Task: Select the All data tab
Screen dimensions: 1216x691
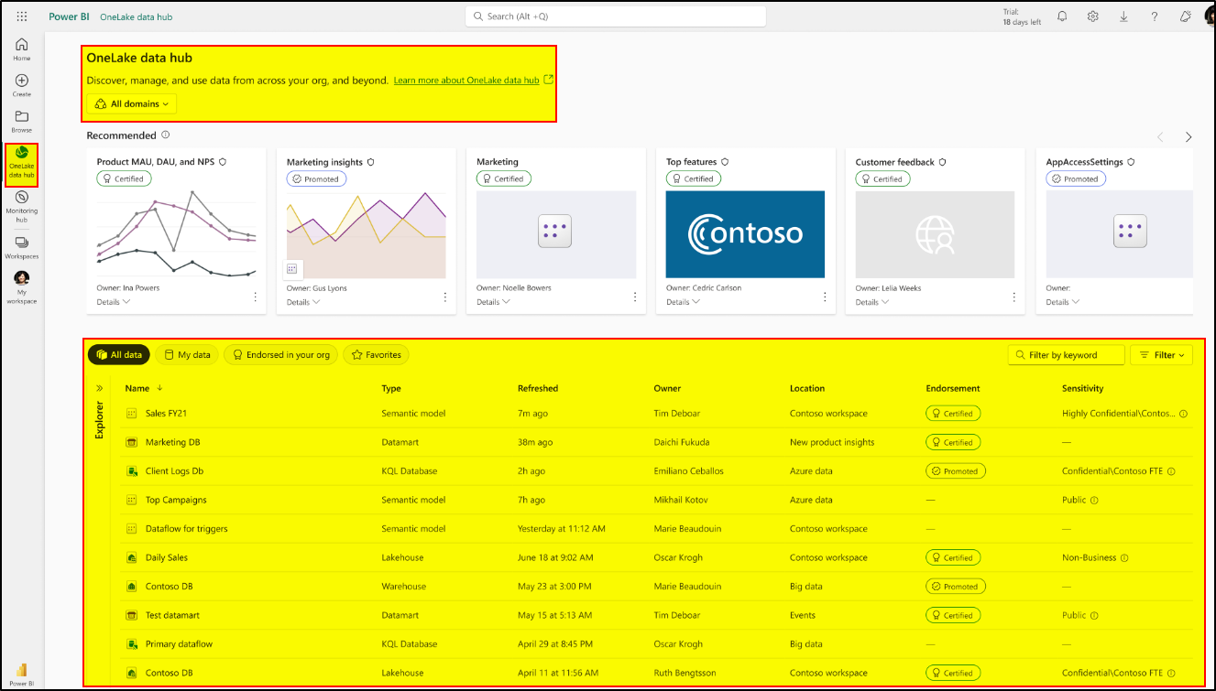Action: coord(119,355)
